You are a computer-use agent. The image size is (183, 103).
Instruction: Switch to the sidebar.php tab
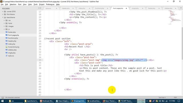[168, 8]
